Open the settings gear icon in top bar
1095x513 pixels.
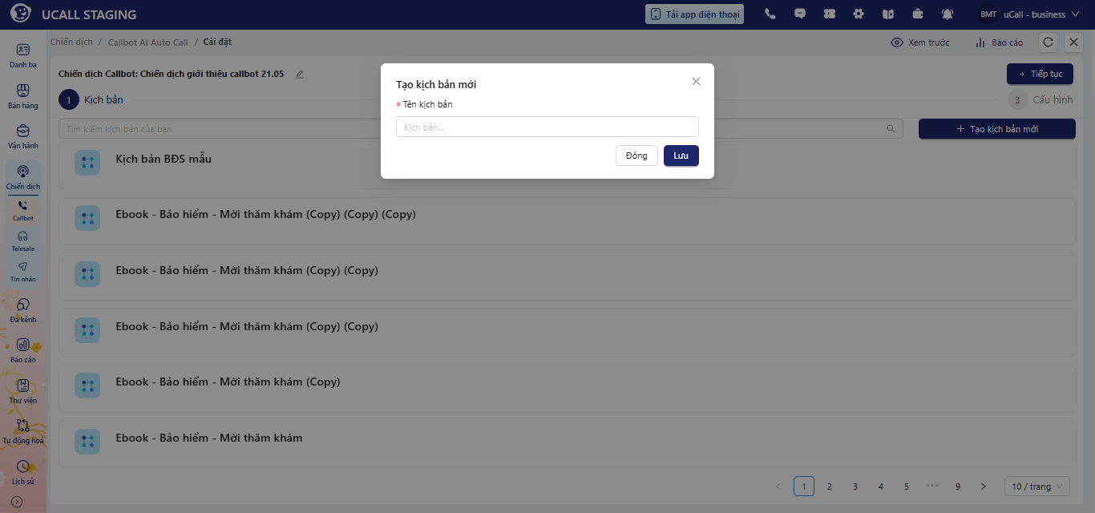pos(859,14)
